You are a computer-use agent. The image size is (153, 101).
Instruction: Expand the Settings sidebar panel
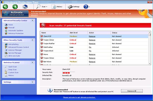[33, 82]
